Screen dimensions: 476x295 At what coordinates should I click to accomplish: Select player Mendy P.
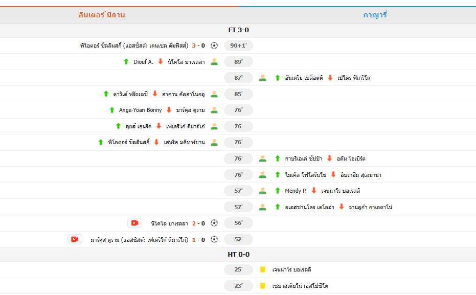pyautogui.click(x=296, y=191)
